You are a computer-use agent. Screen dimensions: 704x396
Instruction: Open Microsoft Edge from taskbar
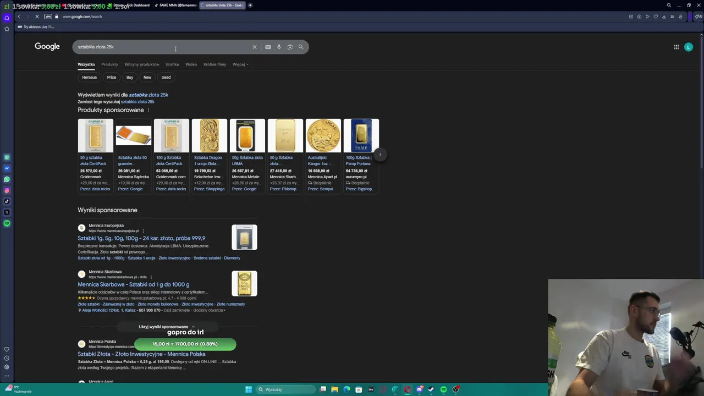tap(346, 389)
